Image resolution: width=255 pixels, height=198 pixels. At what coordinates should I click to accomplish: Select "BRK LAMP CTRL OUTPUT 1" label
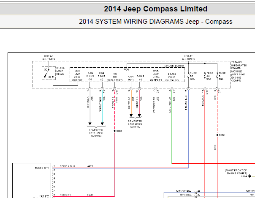pos(156,75)
